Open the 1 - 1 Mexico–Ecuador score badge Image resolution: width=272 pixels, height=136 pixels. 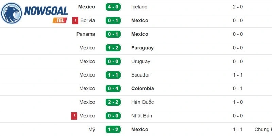(x=113, y=75)
